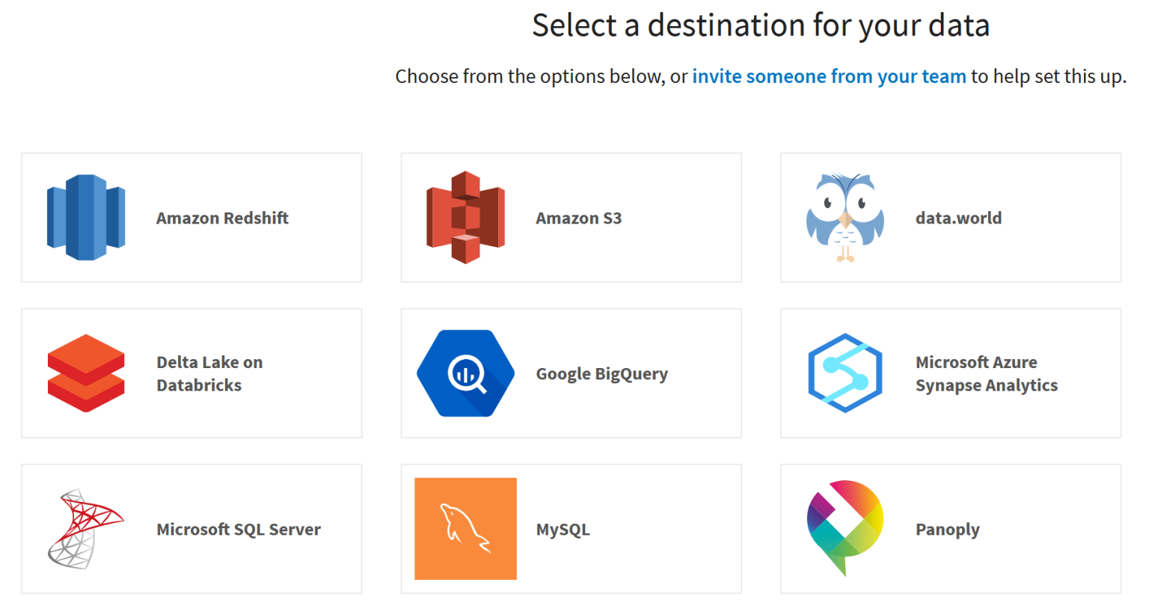Pick Delta Lake on Databricks label
The image size is (1149, 606).
209,373
